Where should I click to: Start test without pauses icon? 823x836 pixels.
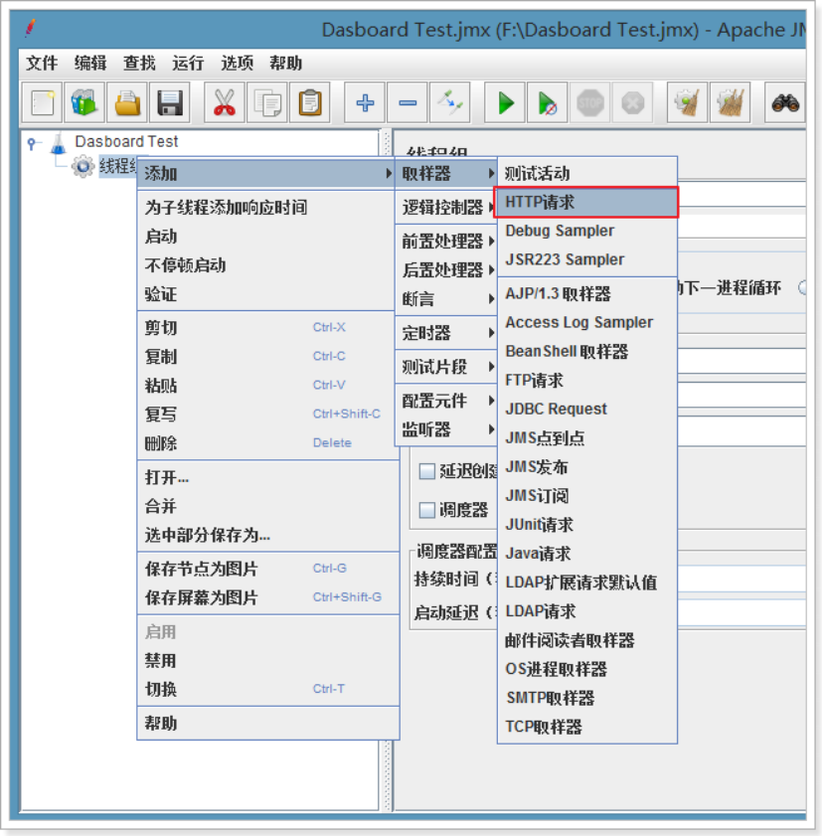[547, 102]
